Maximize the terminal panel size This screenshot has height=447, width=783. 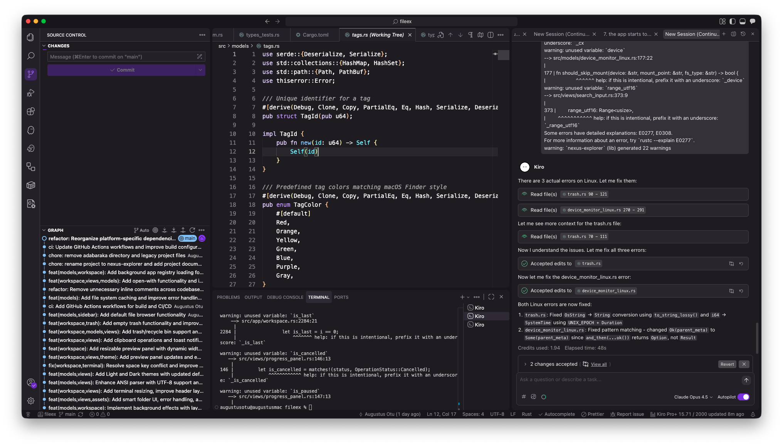pos(491,297)
